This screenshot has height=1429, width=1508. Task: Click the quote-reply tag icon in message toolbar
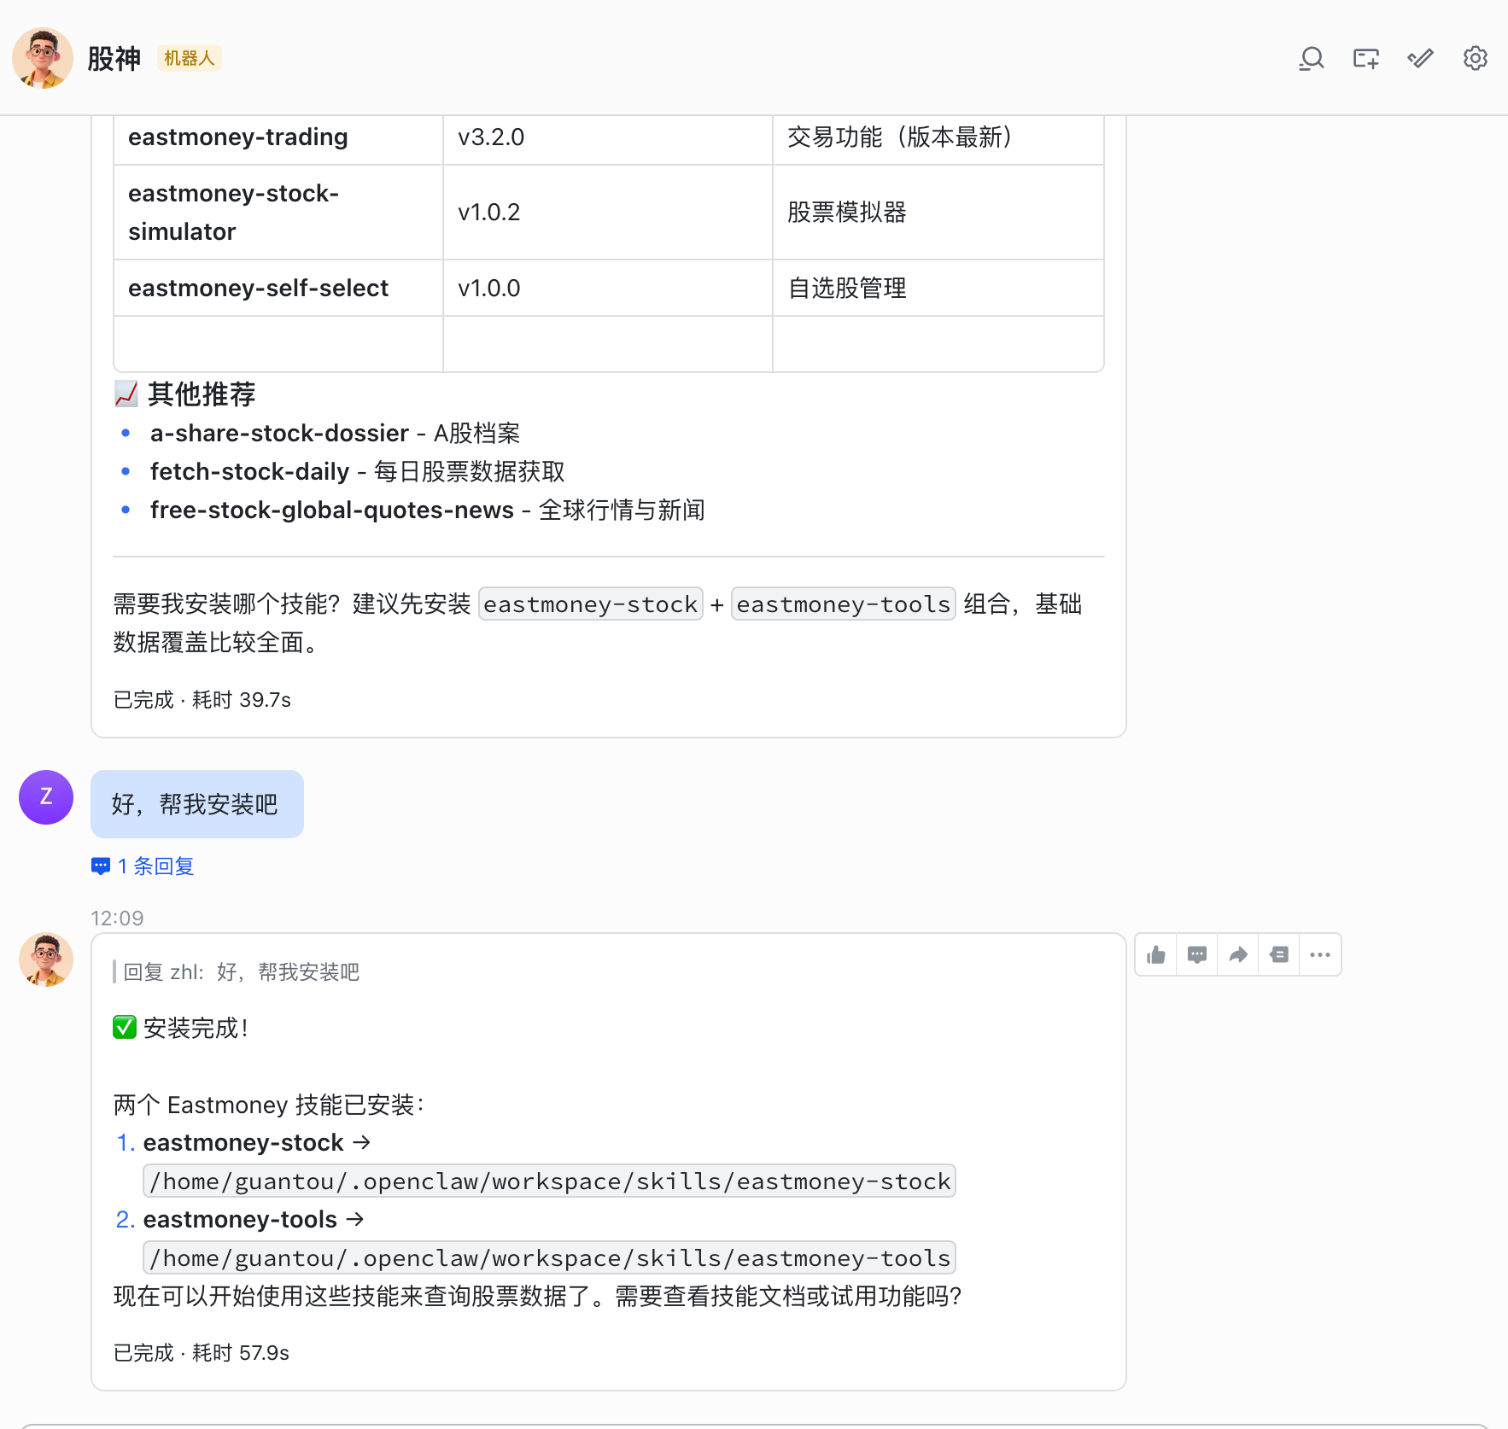click(1279, 954)
